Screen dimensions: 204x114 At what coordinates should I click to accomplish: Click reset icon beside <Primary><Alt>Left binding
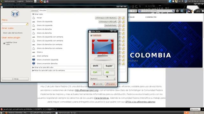pyautogui.click(x=123, y=22)
